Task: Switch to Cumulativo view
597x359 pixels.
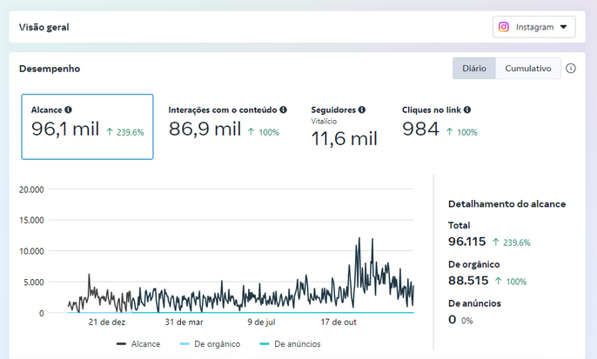Action: (x=527, y=69)
